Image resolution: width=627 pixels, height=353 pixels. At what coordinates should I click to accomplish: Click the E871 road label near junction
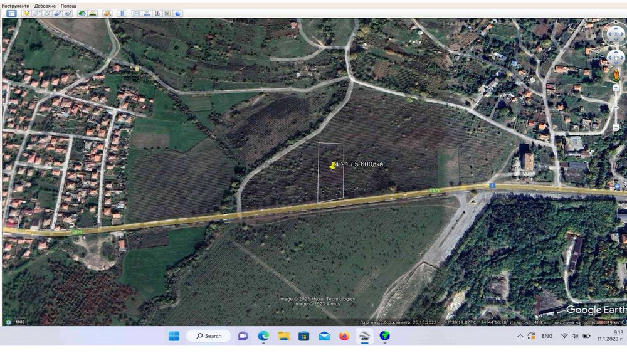(435, 191)
